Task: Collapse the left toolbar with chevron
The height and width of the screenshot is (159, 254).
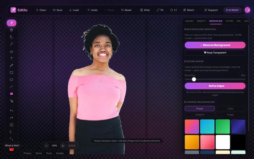Action: click(x=11, y=132)
